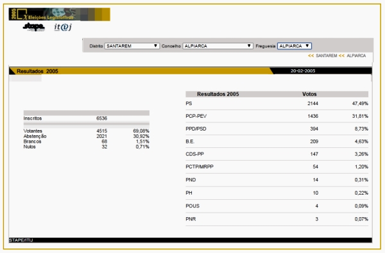Image resolution: width=385 pixels, height=253 pixels.
Task: Go back to SANTAREM district link
Action: pyautogui.click(x=327, y=56)
